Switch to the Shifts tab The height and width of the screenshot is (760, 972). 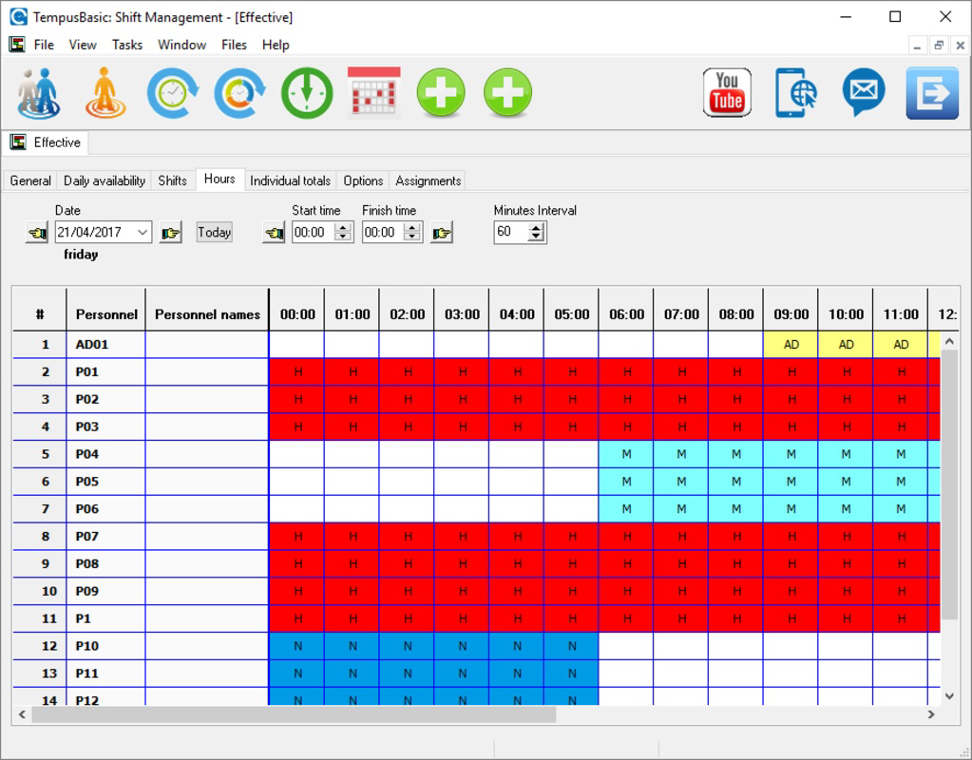pos(172,180)
